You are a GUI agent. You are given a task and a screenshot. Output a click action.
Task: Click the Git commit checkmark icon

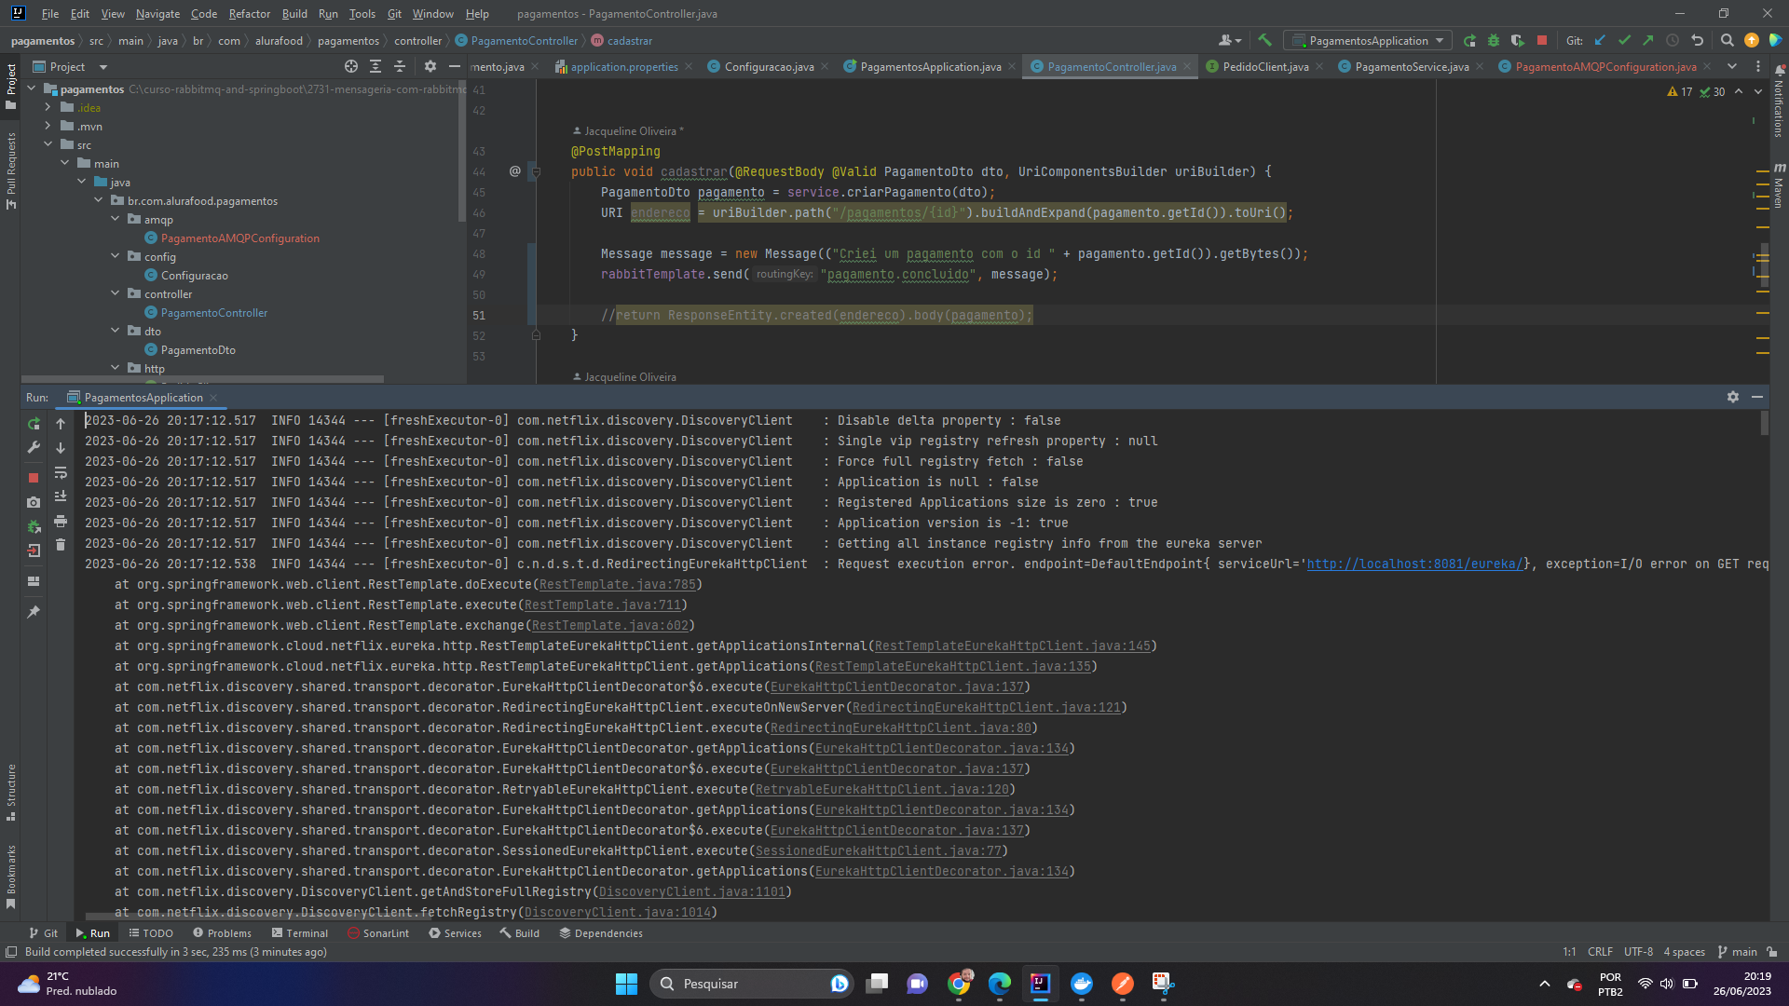[1624, 40]
